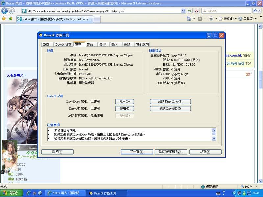Click the 測試 DirectDraw(T) button

tap(170, 101)
